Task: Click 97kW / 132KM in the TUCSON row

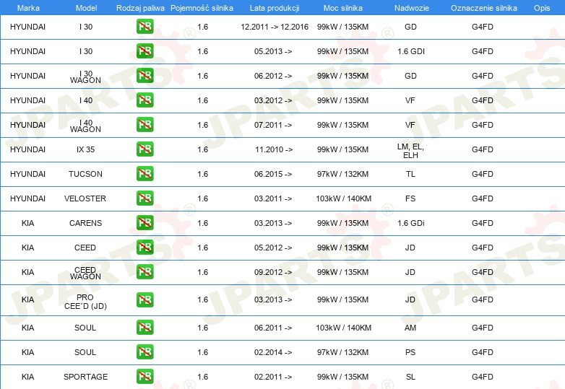Action: tap(342, 174)
